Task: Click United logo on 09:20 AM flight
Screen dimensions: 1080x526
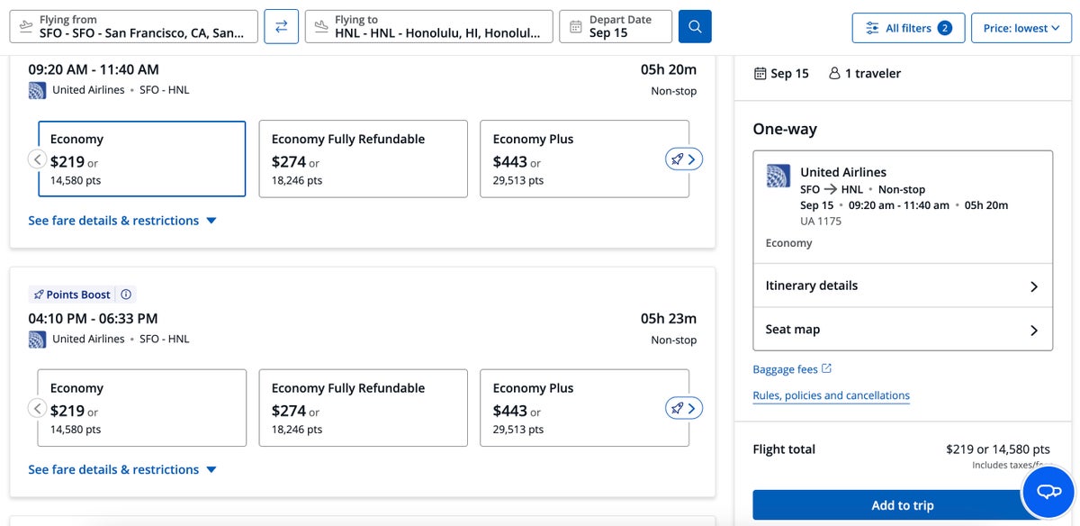Action: coord(37,90)
